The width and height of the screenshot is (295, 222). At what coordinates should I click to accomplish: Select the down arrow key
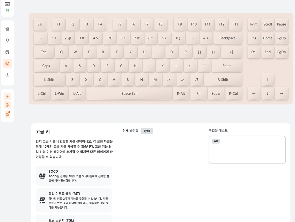click(x=268, y=93)
